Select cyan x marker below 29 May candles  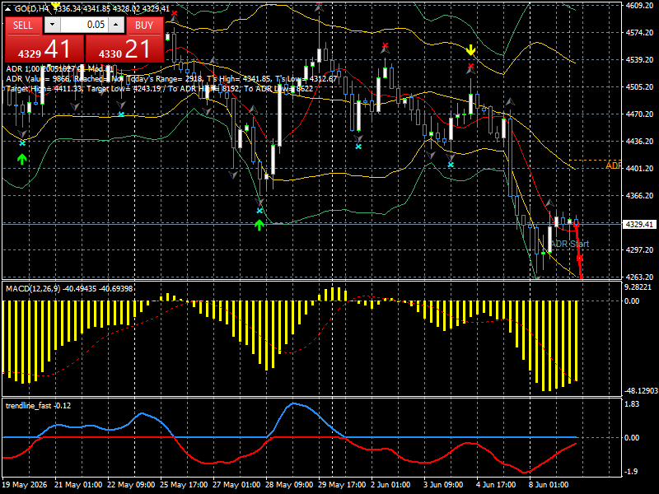coord(358,147)
